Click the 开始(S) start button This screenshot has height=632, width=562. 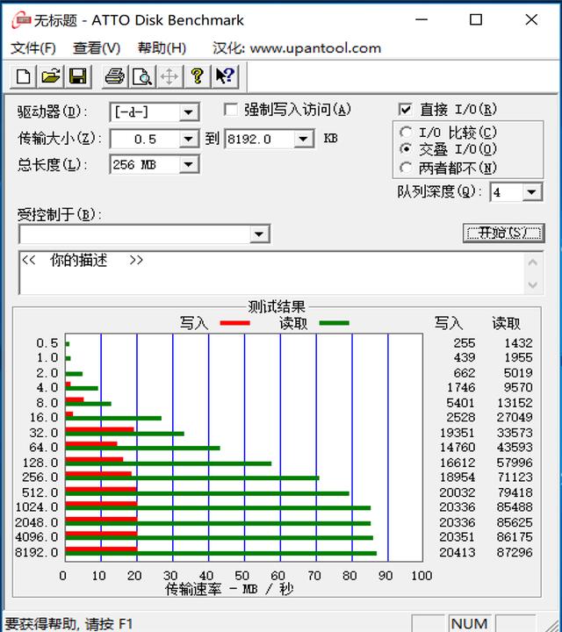click(503, 233)
